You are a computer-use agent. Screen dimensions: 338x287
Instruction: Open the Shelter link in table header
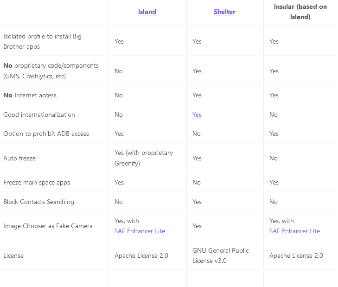[224, 12]
